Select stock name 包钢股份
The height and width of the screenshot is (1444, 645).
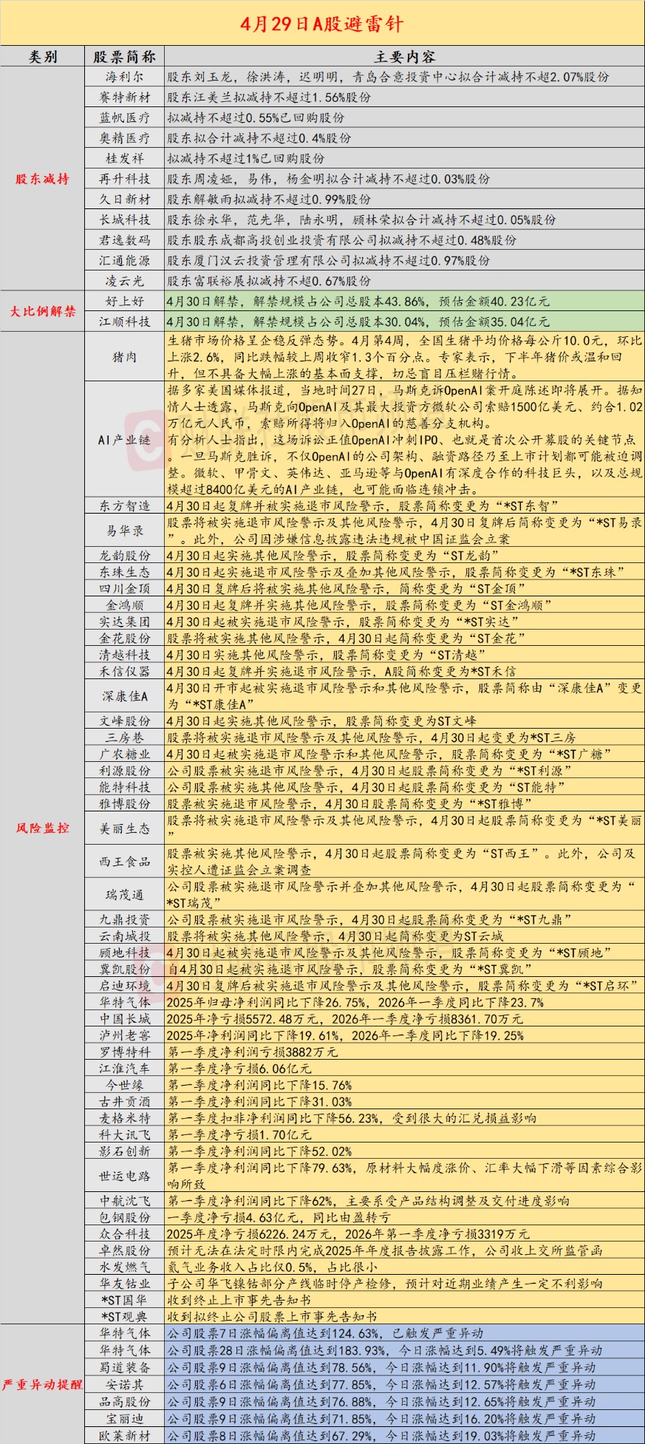pyautogui.click(x=125, y=1218)
